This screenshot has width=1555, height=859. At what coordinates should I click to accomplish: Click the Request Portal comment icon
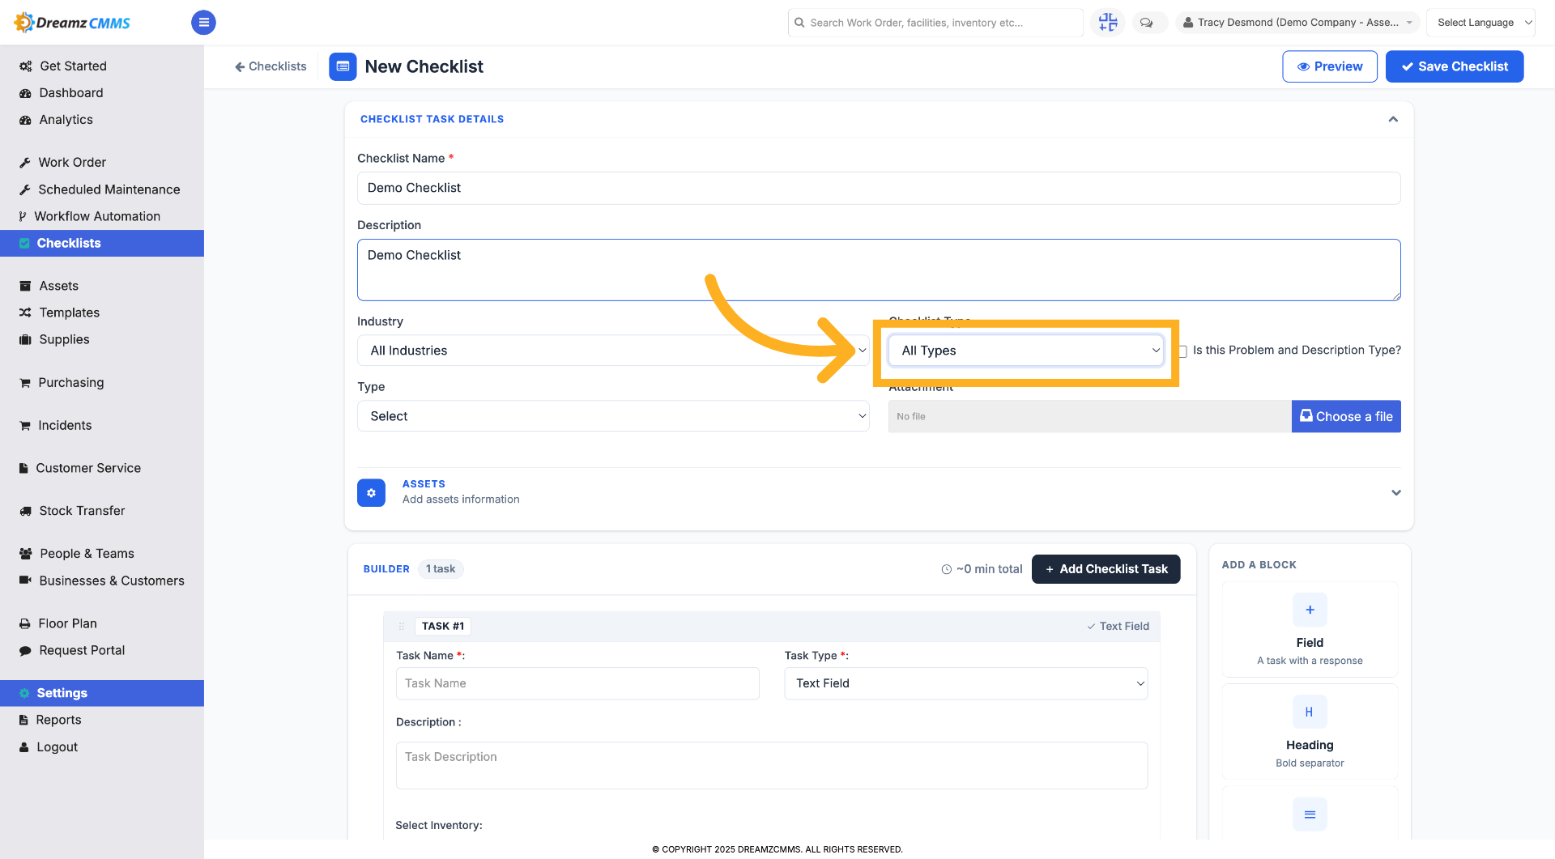(x=25, y=650)
